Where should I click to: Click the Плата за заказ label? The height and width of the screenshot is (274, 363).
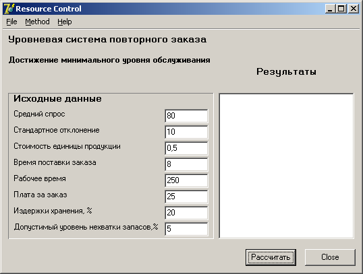pyautogui.click(x=40, y=195)
